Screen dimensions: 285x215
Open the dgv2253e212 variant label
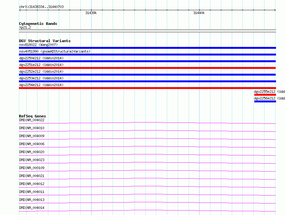pyautogui.click(x=41, y=78)
